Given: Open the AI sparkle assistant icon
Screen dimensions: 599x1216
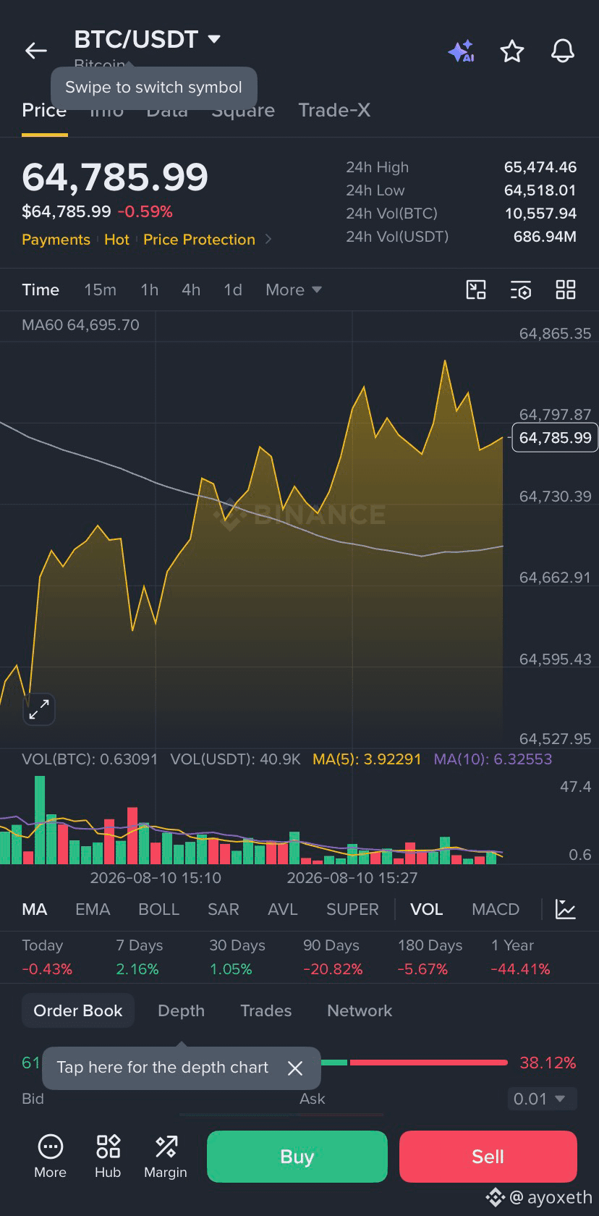Looking at the screenshot, I should 461,51.
